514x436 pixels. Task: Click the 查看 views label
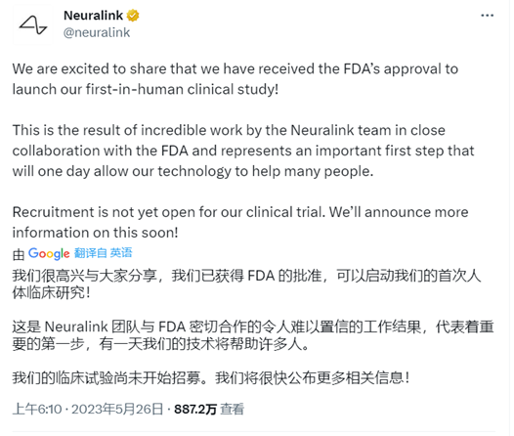click(233, 410)
